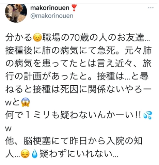
Task: Open the @makorinouen handle link
Action: tap(52, 16)
